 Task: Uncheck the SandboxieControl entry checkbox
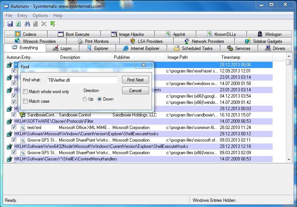pos(14,114)
